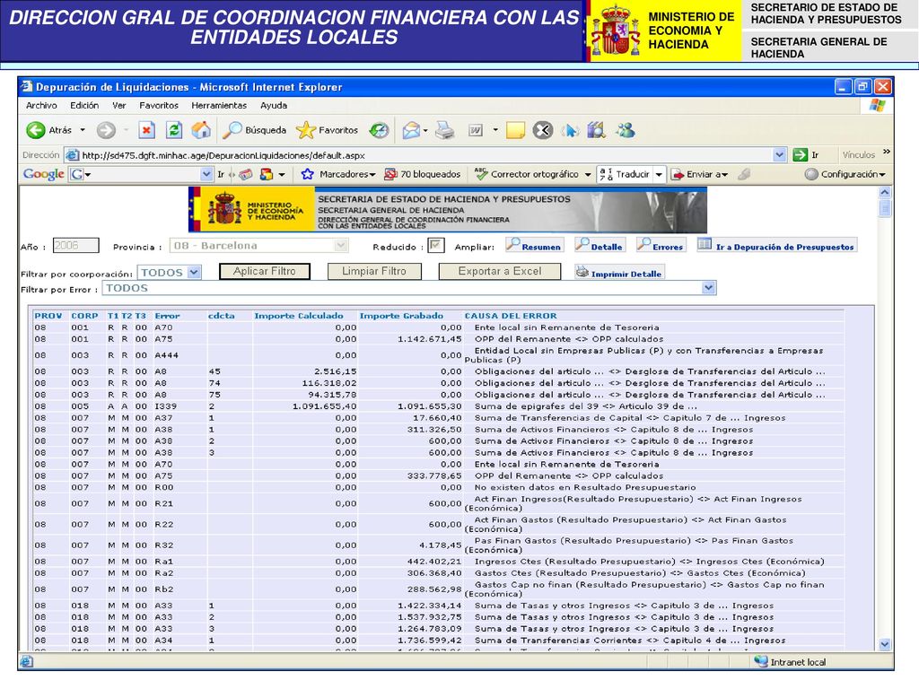This screenshot has height=689, width=919.
Task: Click the Exportar a Excel button
Action: coord(500,271)
